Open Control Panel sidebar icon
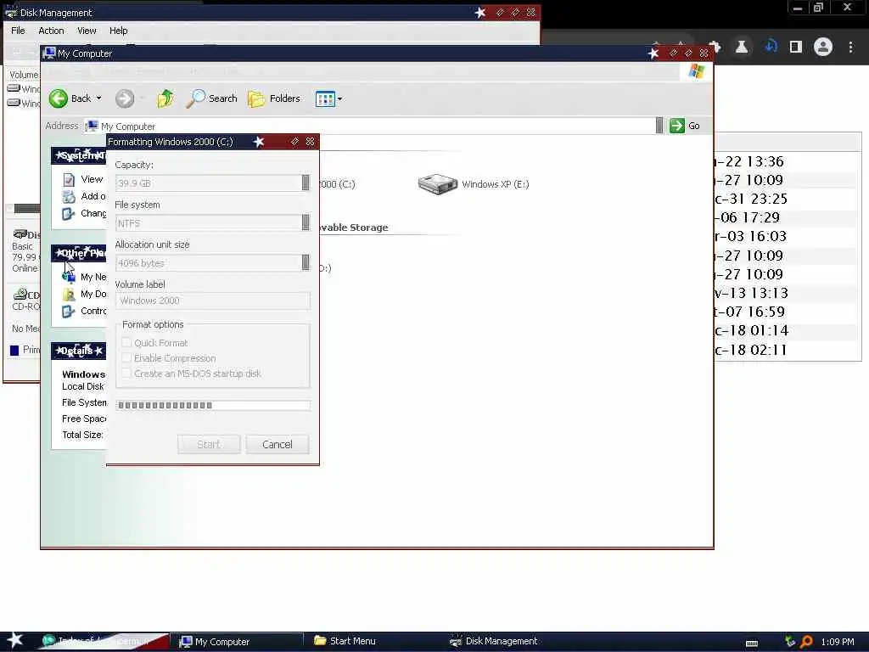Viewport: 869px width, 652px height. (x=69, y=311)
